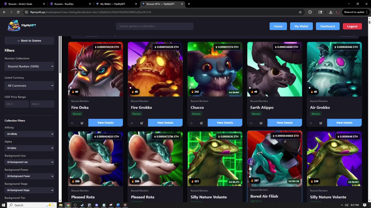Open the Chucco NFT image
Screen dimensions: 371x208
click(215, 69)
